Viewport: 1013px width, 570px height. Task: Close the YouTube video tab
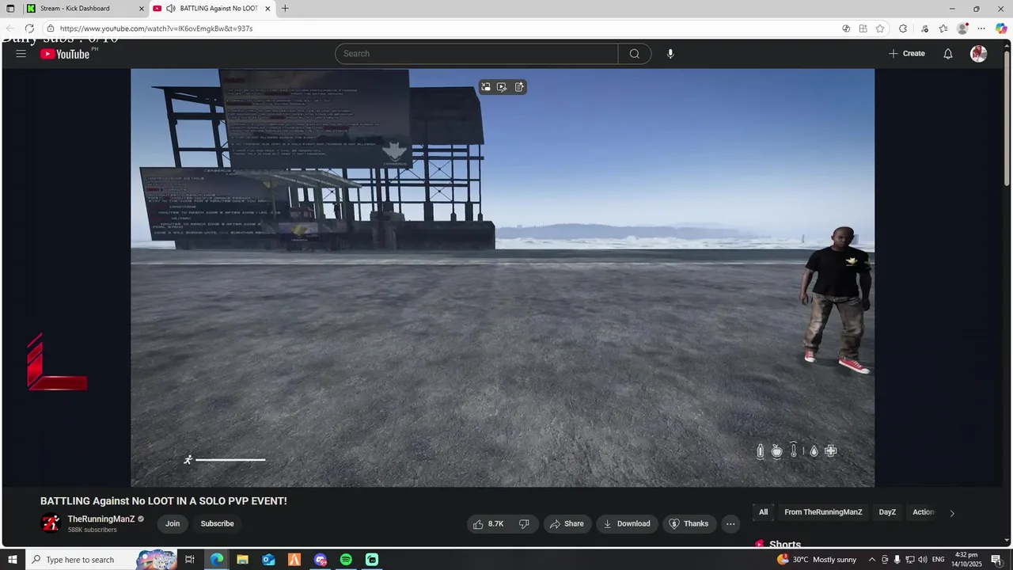tap(267, 9)
